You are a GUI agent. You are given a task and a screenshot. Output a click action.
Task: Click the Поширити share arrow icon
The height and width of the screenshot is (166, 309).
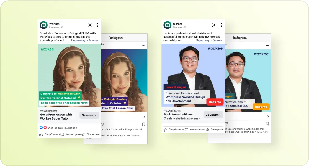[84, 134]
